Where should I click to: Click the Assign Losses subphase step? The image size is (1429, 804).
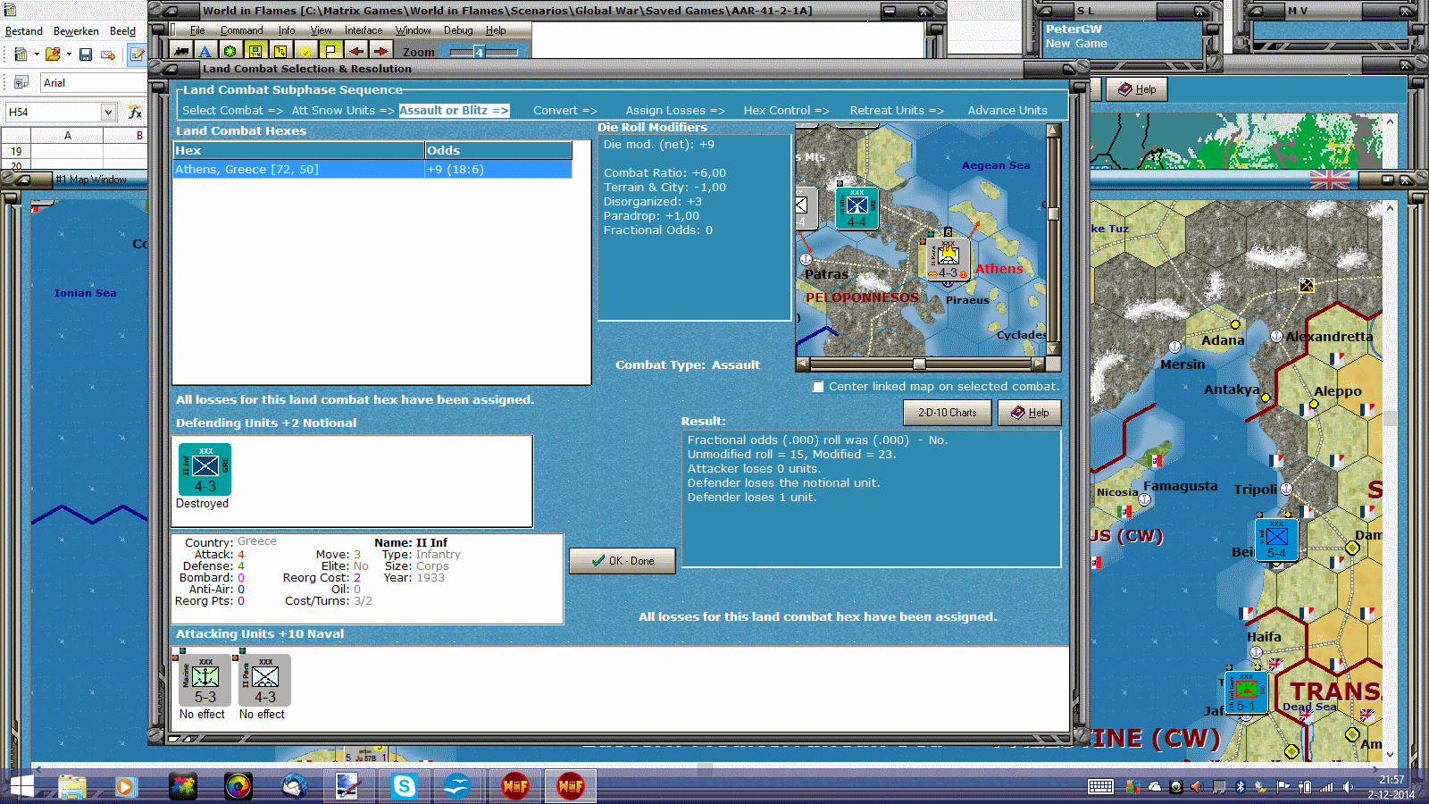(x=675, y=111)
